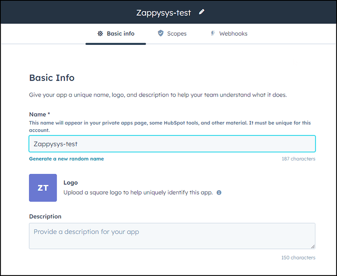This screenshot has width=337, height=276.
Task: Click the 'Give your app a unique name' intro text
Action: [x=158, y=95]
